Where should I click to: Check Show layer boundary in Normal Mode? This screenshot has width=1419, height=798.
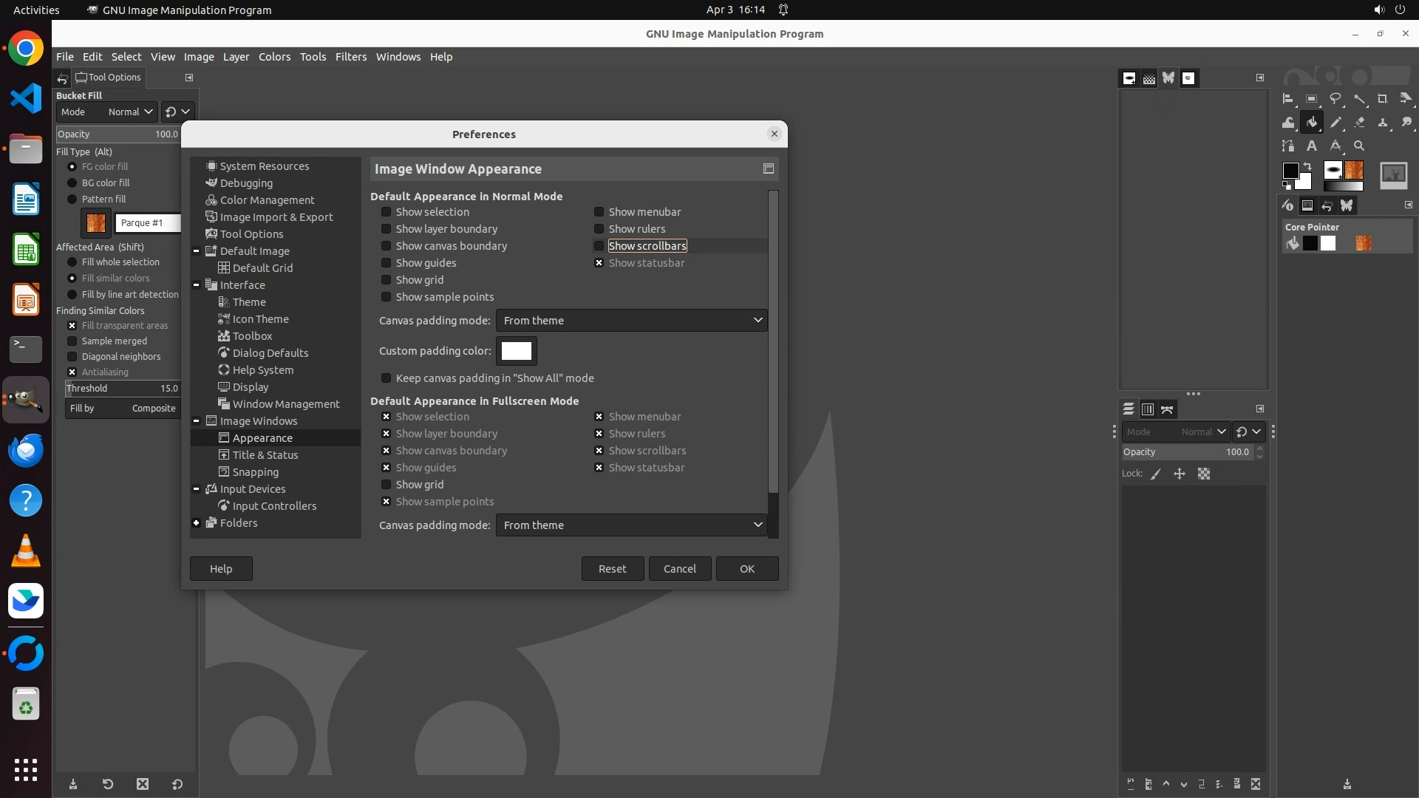(386, 229)
